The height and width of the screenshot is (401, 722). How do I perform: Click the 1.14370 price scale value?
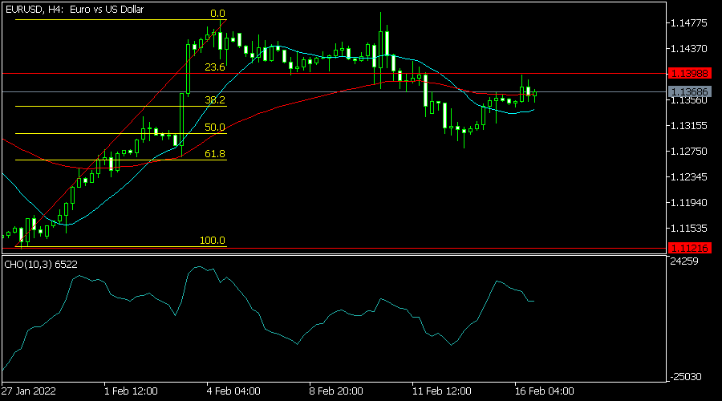689,48
